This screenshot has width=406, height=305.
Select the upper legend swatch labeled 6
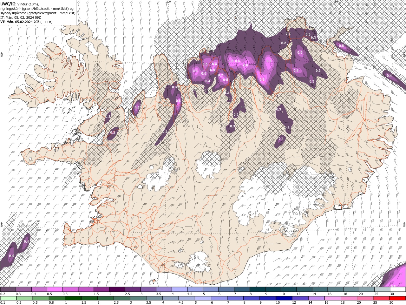pyautogui.click(x=226, y=289)
